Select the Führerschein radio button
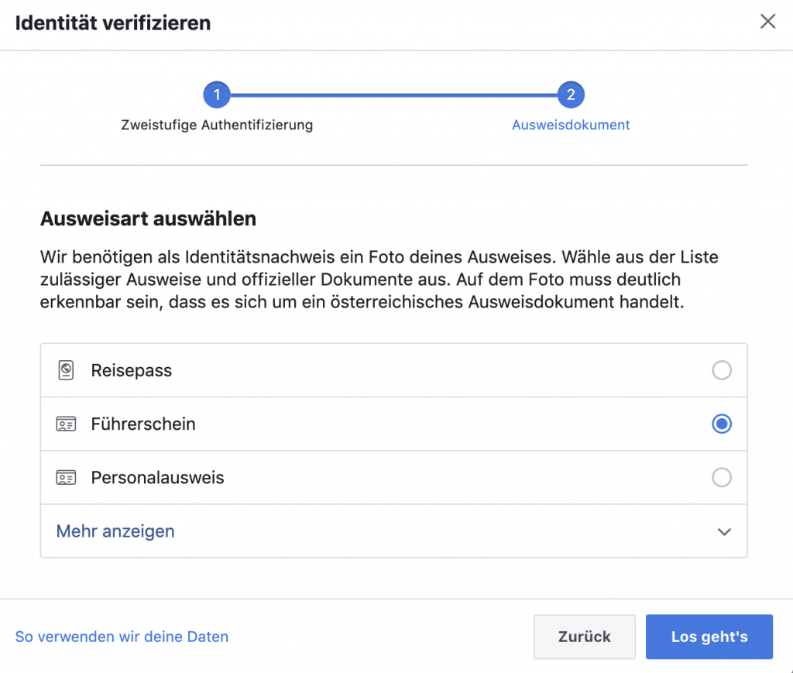The image size is (793, 673). pos(722,424)
